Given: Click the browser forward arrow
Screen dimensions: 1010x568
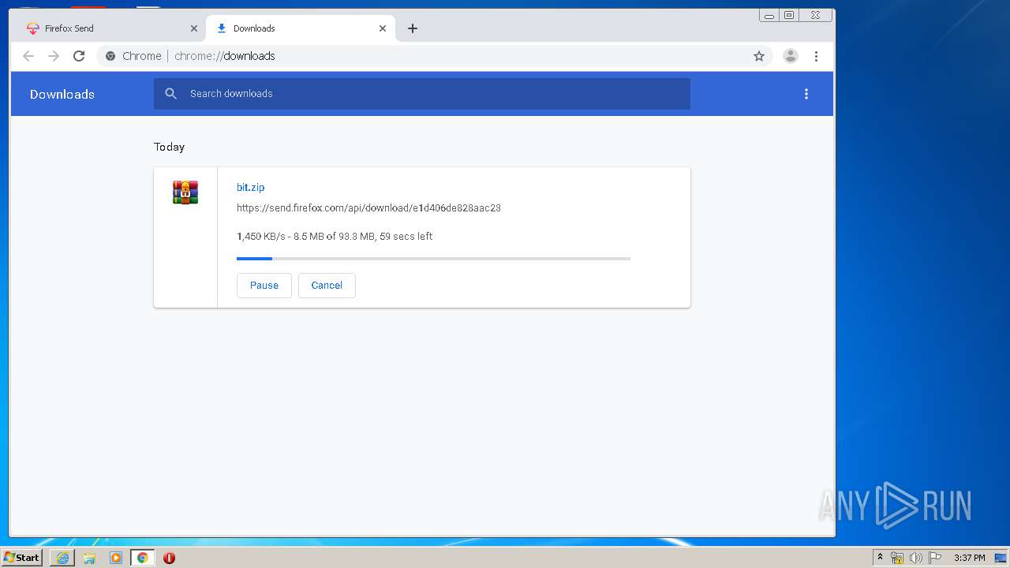Looking at the screenshot, I should pyautogui.click(x=54, y=56).
